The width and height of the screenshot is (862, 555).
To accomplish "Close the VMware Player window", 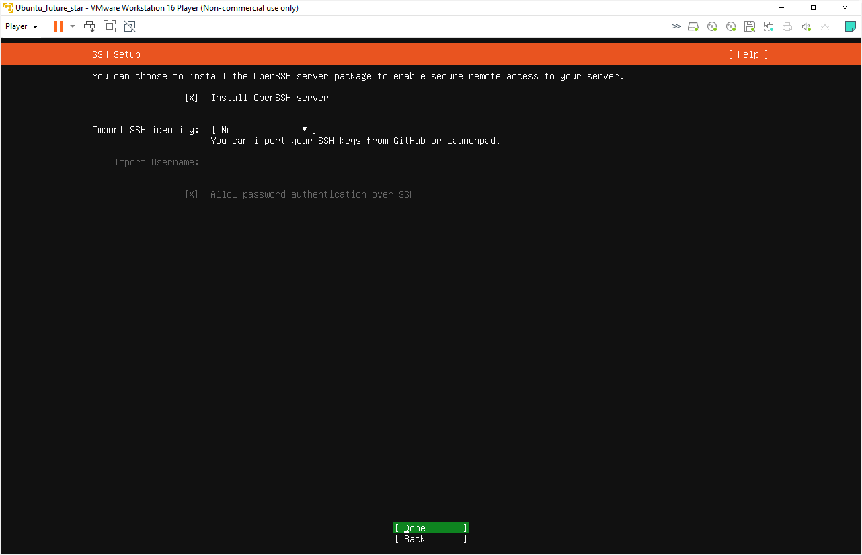I will (x=845, y=8).
